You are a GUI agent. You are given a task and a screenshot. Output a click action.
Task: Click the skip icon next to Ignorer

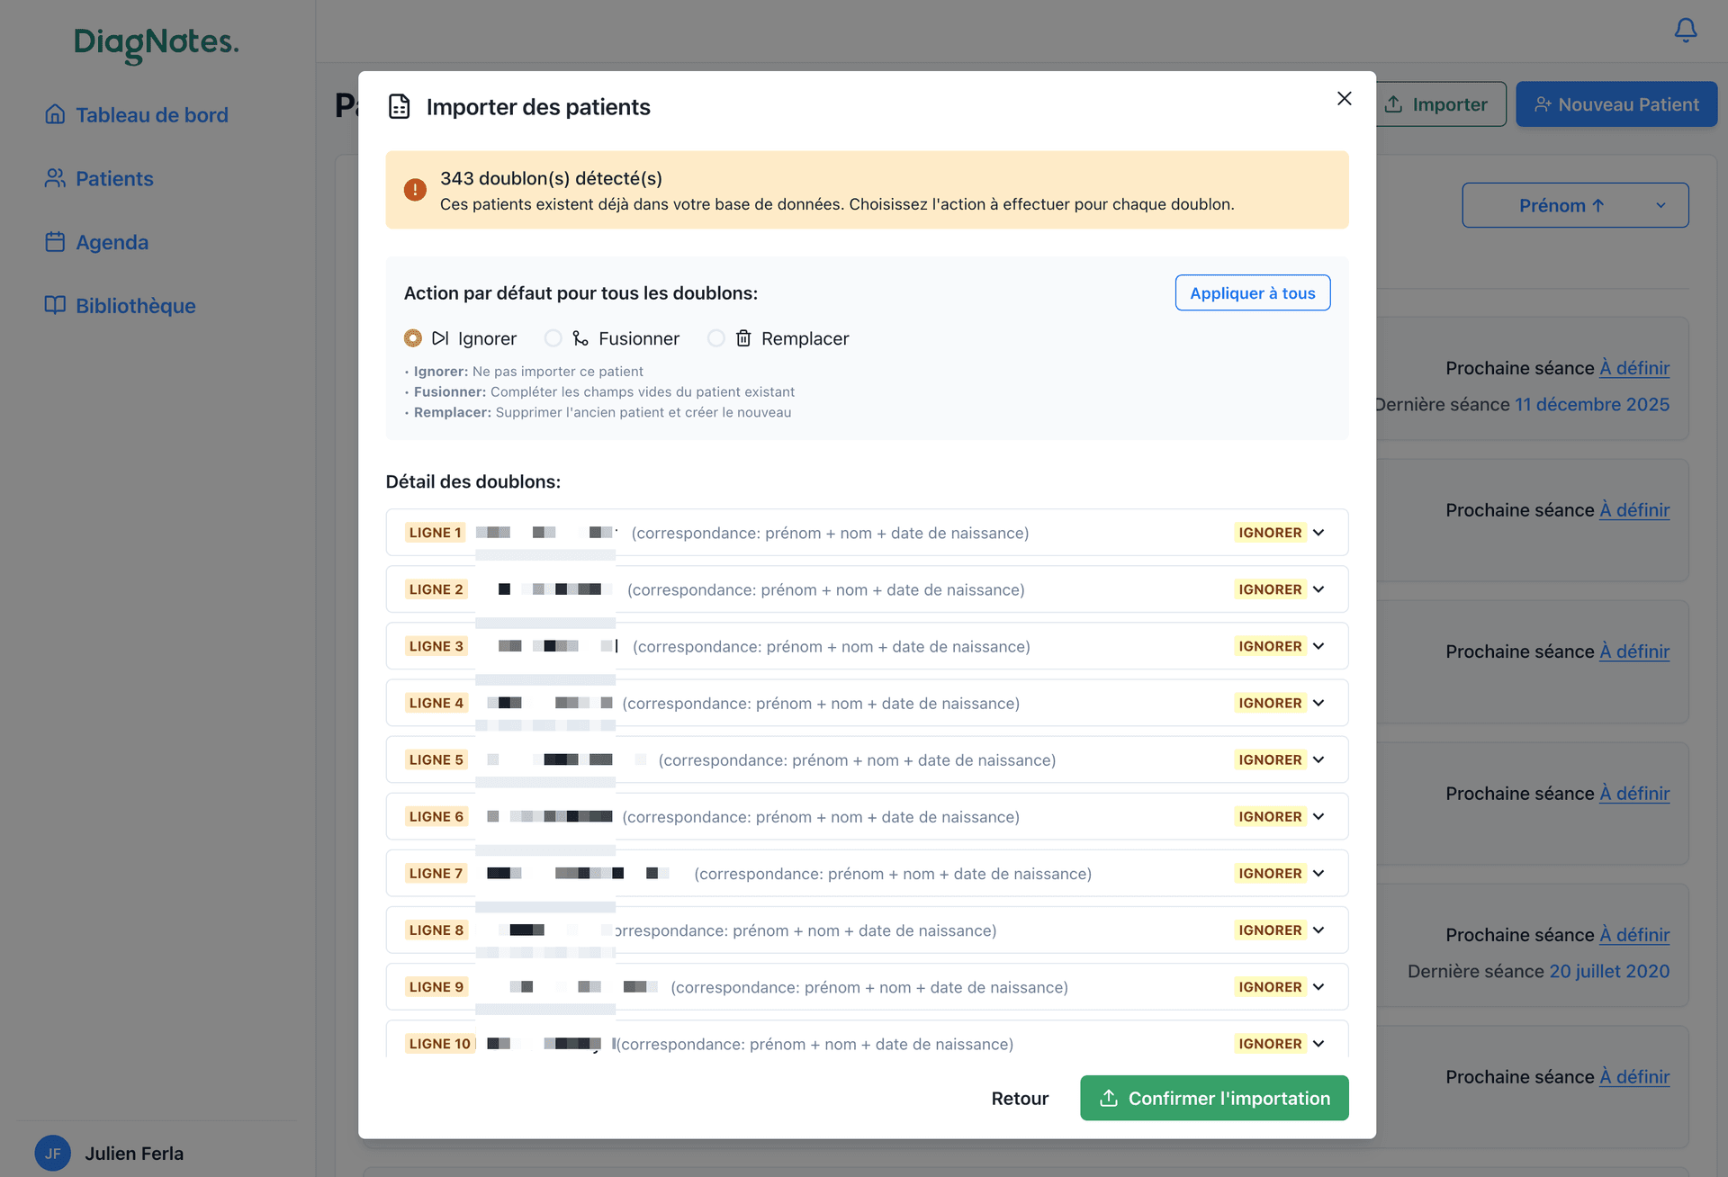tap(440, 337)
